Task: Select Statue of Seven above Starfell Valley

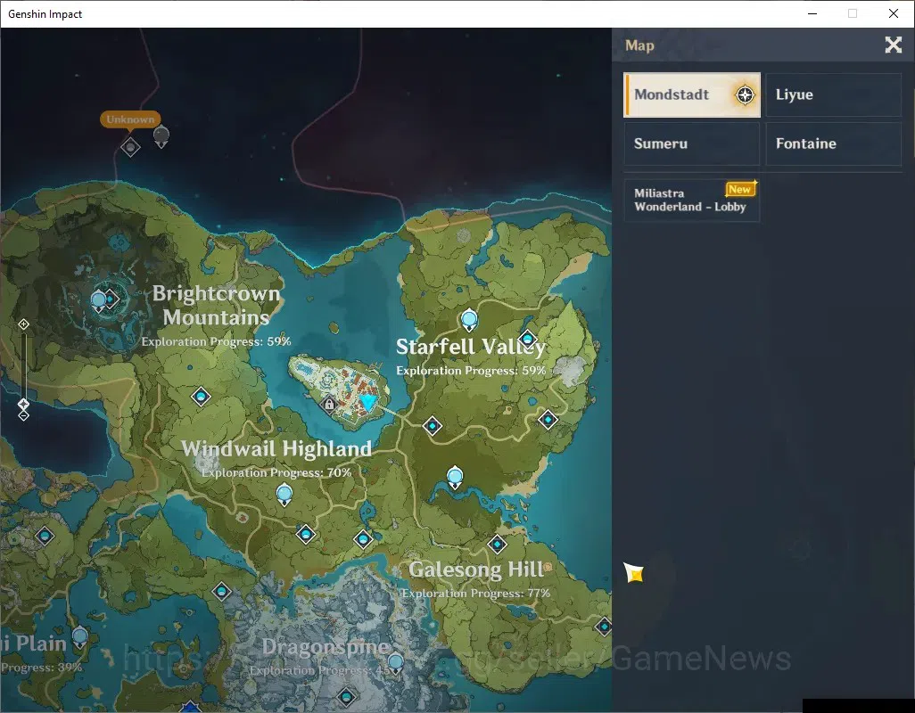Action: pyautogui.click(x=469, y=320)
